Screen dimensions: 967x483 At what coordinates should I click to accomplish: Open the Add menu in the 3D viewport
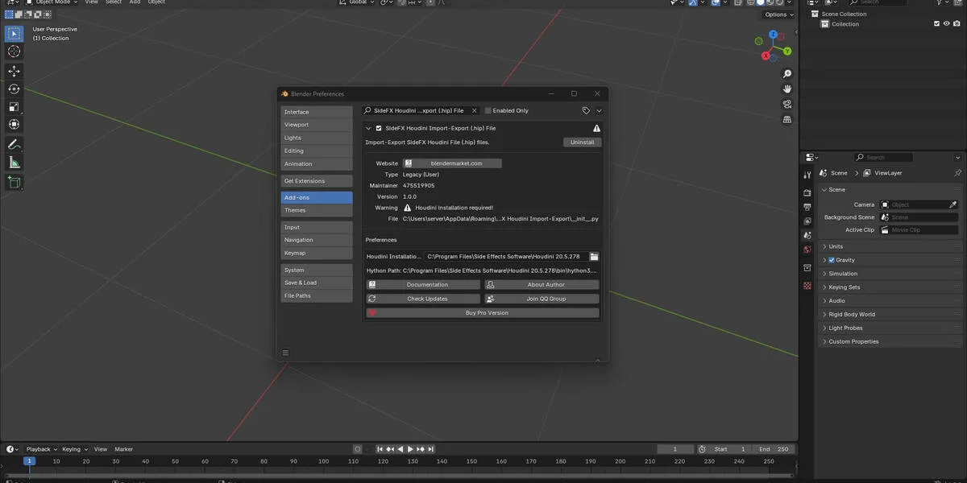135,2
